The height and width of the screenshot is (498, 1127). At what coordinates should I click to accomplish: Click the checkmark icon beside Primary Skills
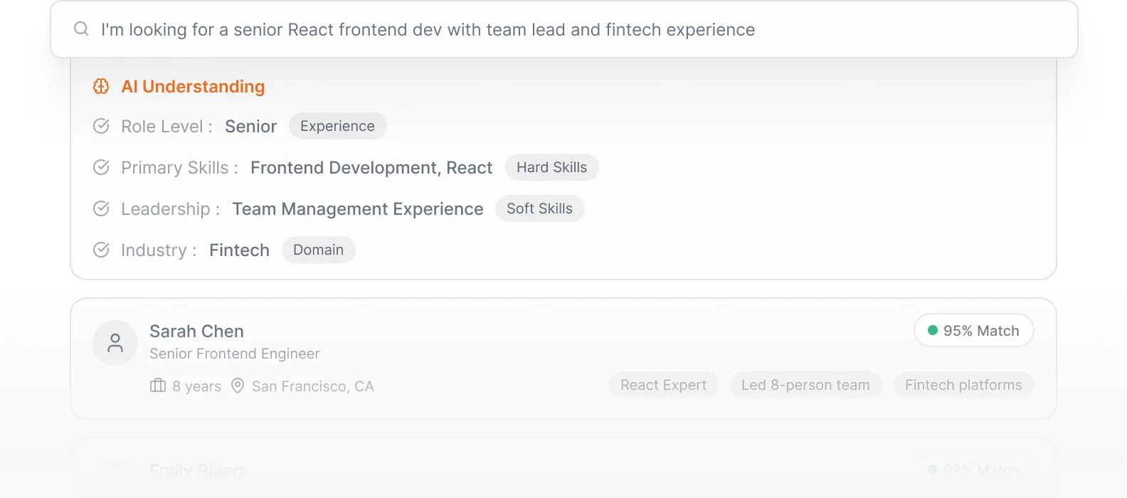coord(102,167)
